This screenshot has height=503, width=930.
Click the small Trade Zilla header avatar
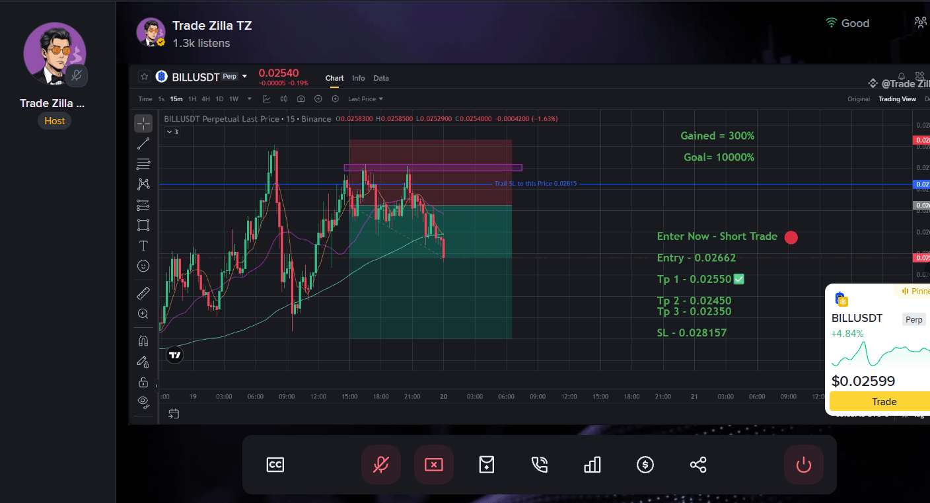(151, 32)
